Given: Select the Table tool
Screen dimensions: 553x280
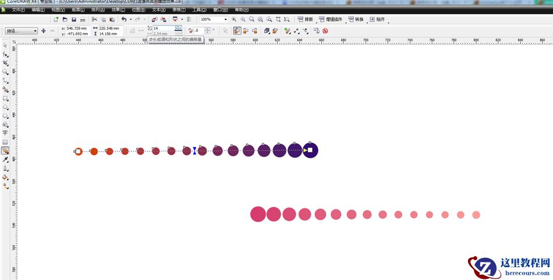Looking at the screenshot, I should (x=5, y=142).
